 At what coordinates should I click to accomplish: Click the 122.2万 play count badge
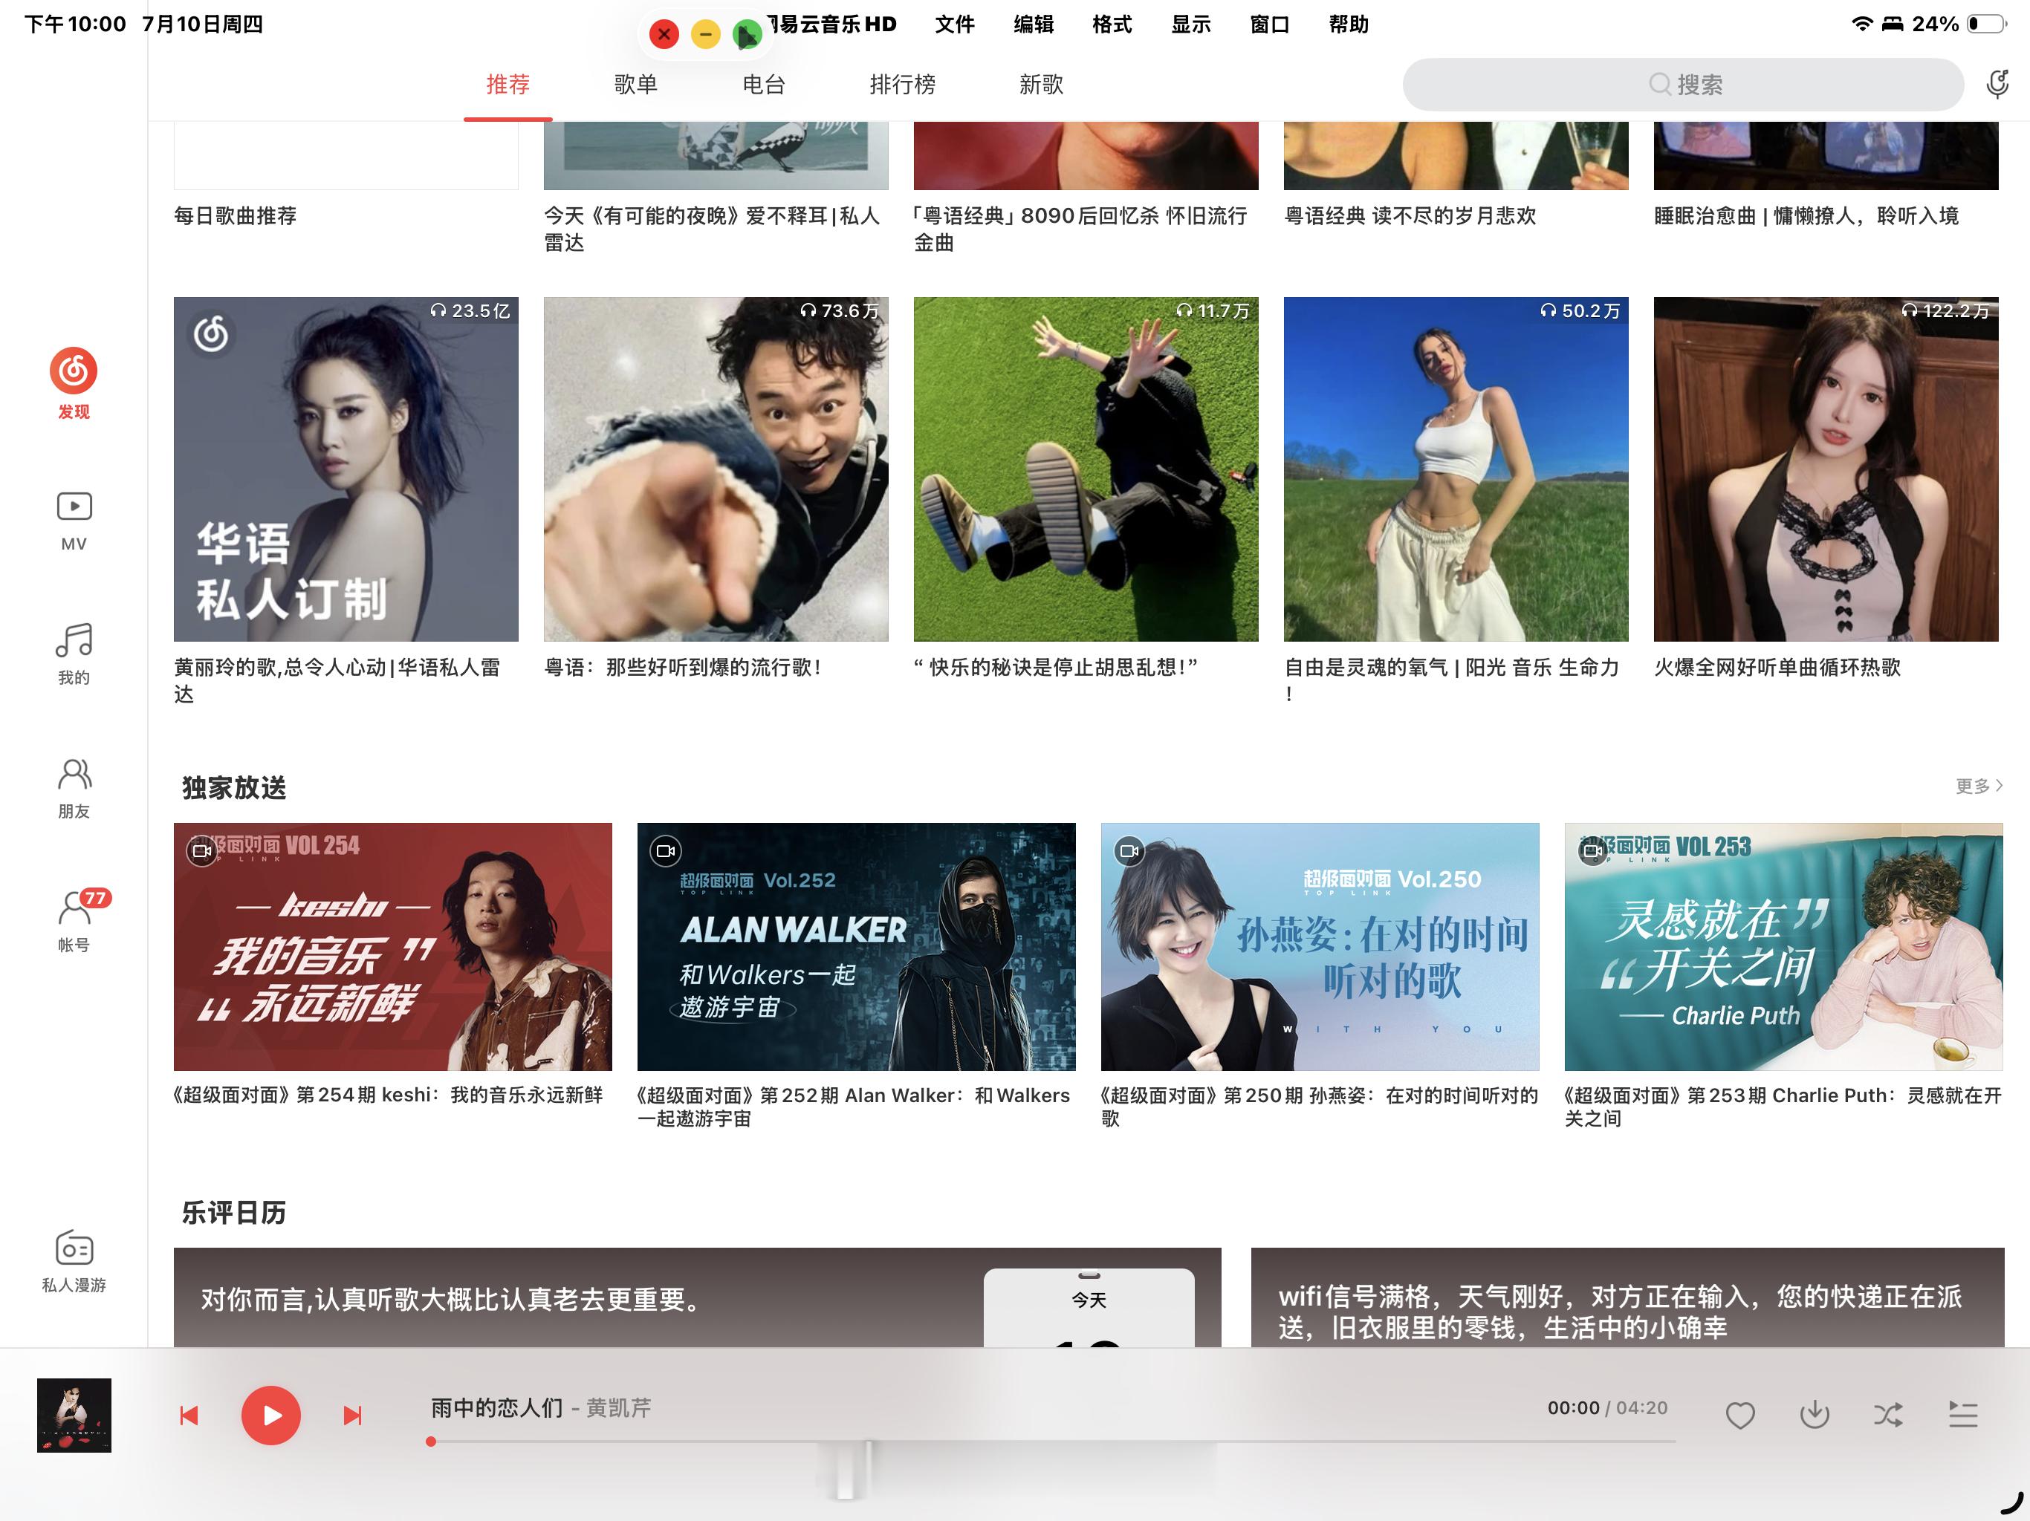pyautogui.click(x=1945, y=311)
